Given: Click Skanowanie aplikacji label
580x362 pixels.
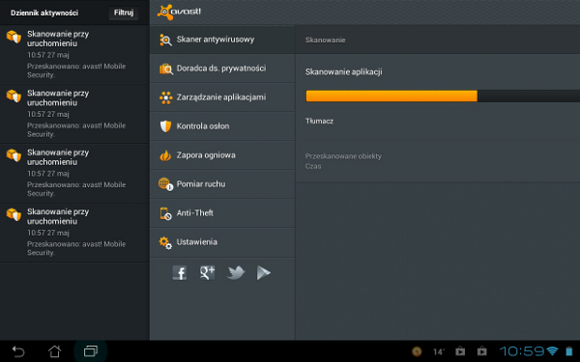Looking at the screenshot, I should (x=343, y=72).
